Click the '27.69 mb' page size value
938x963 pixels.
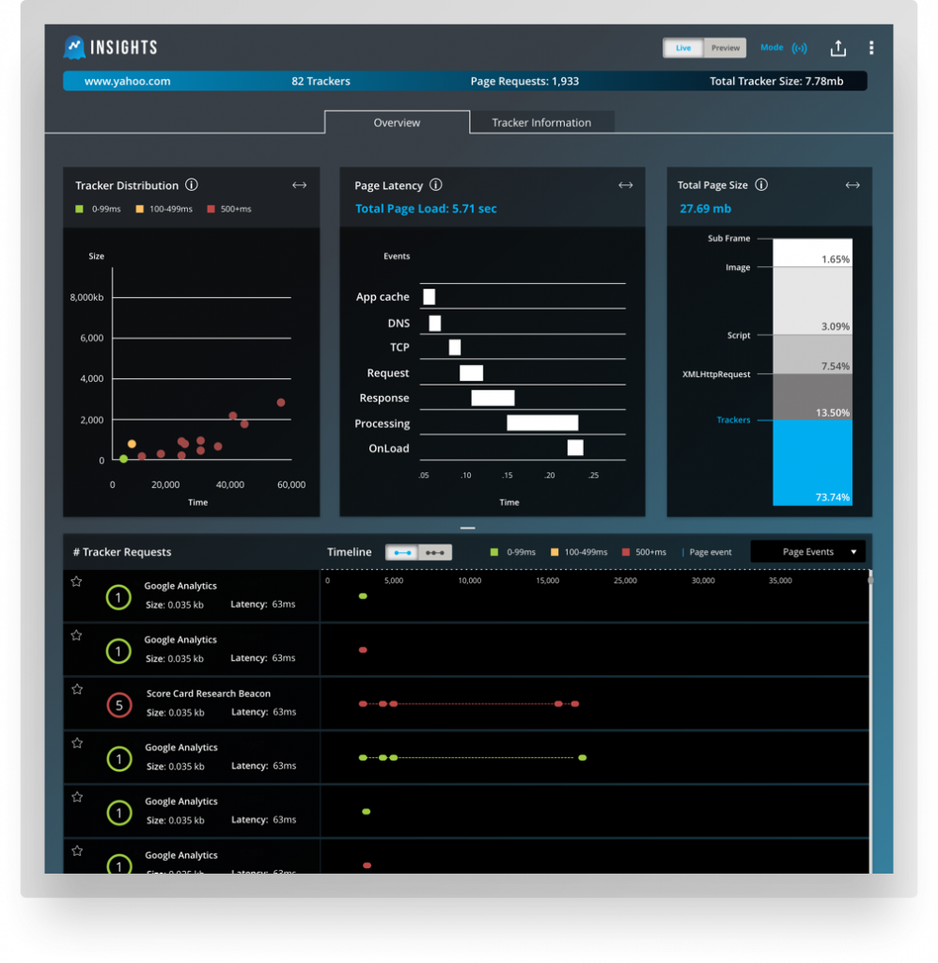[x=705, y=209]
